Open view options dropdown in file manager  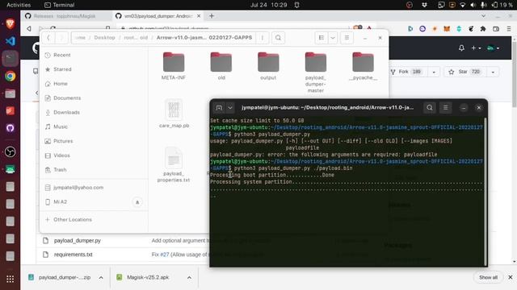333,38
